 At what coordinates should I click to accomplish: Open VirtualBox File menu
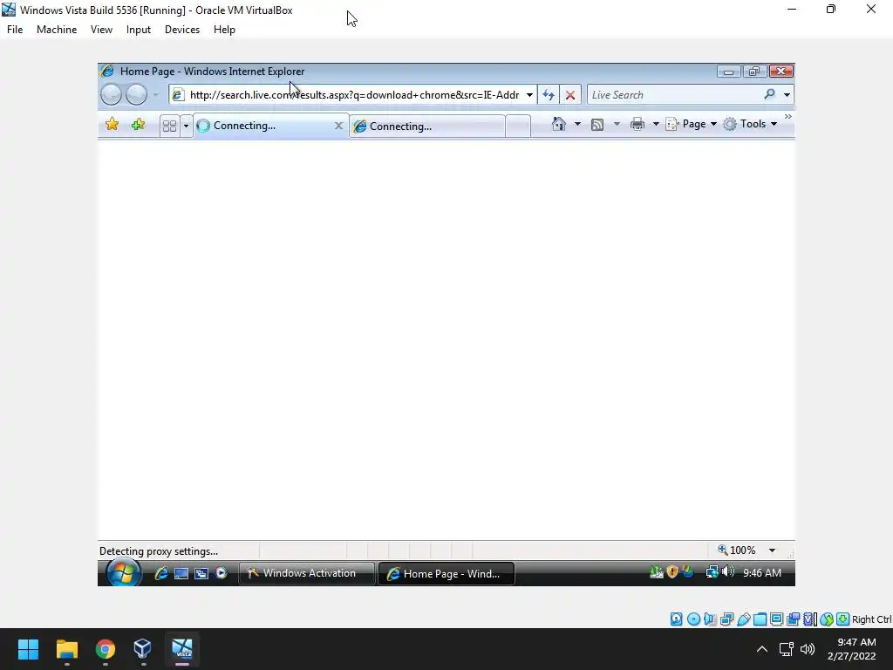tap(15, 30)
